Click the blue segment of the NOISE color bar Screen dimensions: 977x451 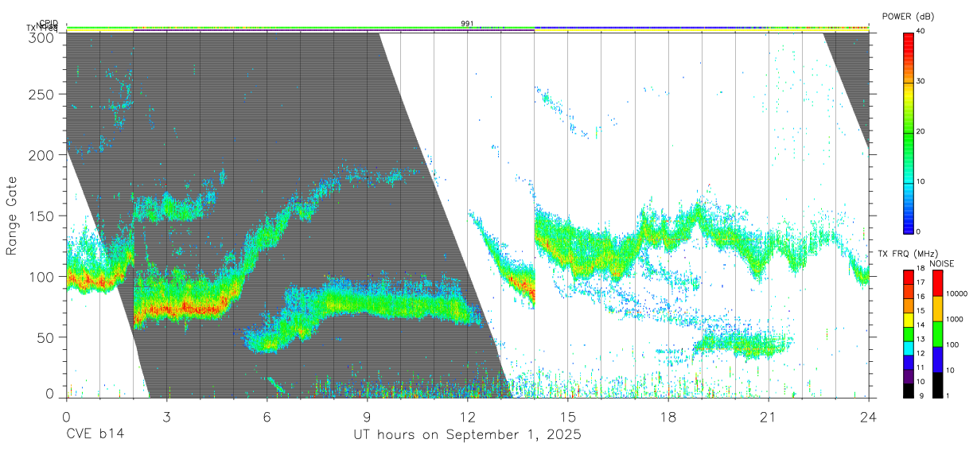point(937,360)
